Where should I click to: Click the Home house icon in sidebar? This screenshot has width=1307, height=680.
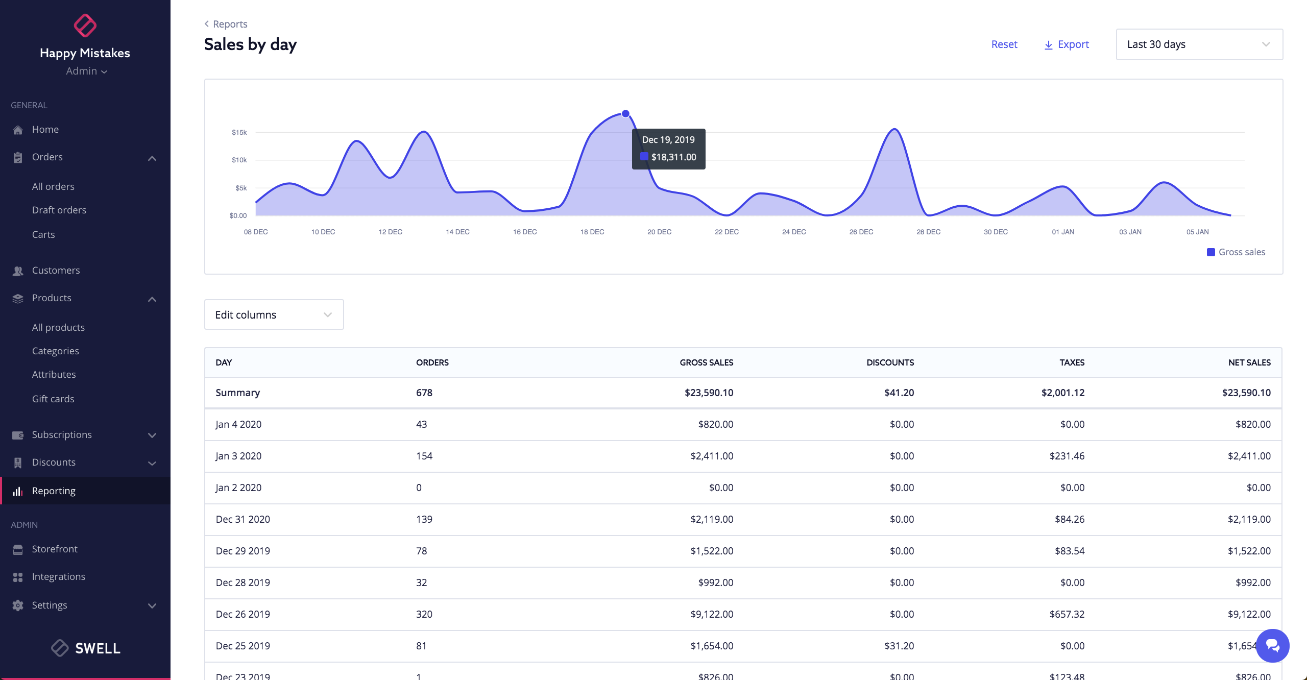coord(18,130)
